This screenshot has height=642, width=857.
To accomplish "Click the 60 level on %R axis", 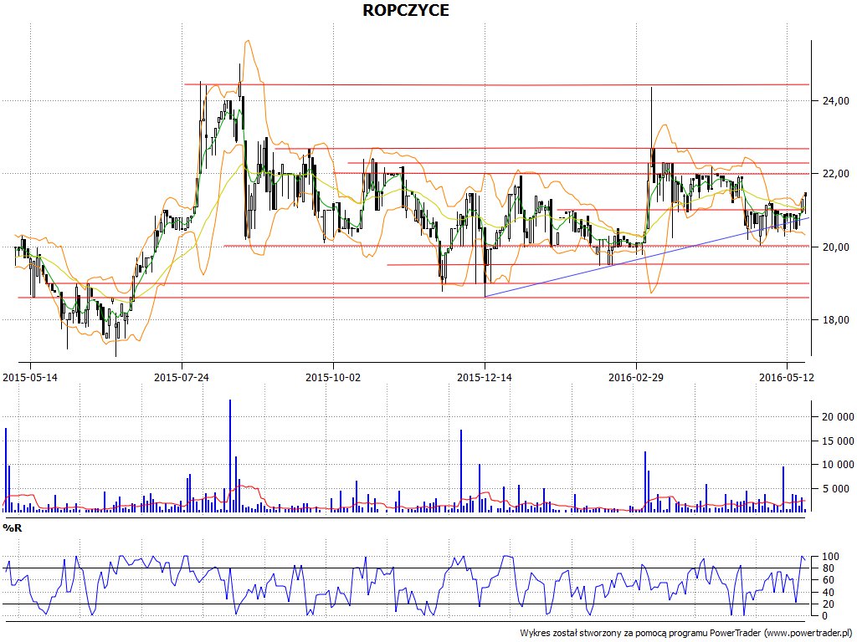I will coord(829,580).
